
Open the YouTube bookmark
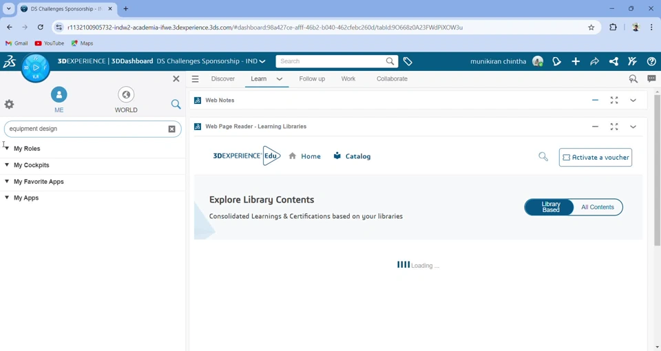50,43
